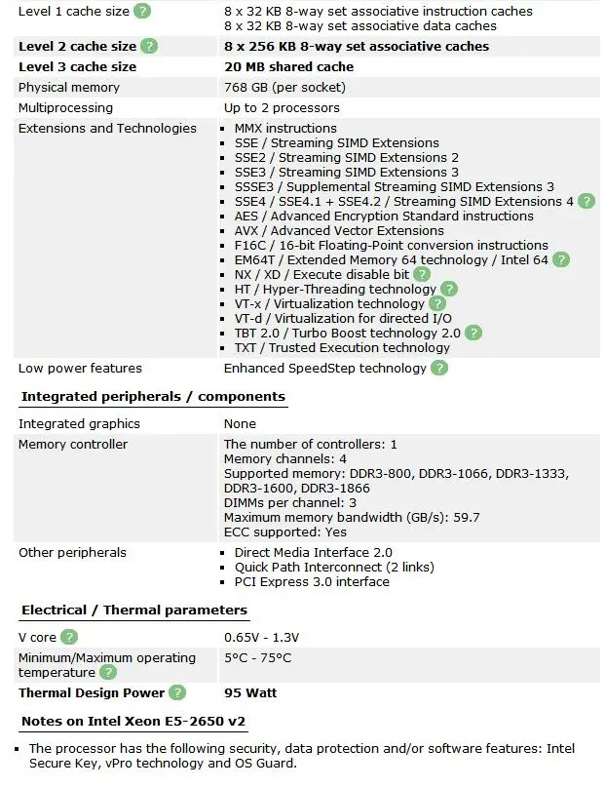Click the 20 MB shared cache value
This screenshot has width=605, height=788.
point(288,66)
